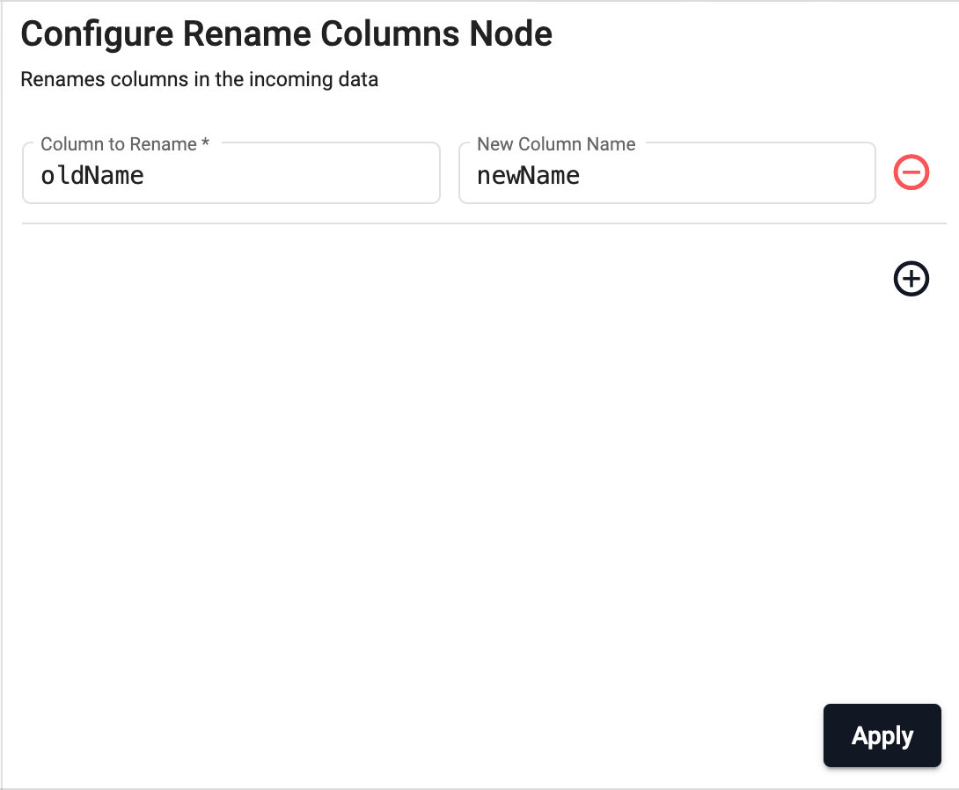Click the required asterisk beside Column to Rename
959x790 pixels.
click(x=206, y=143)
